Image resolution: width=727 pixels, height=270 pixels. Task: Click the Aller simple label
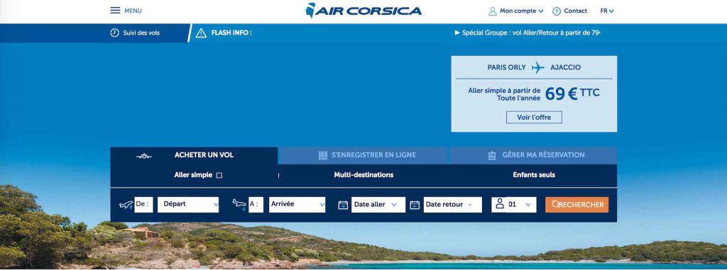pyautogui.click(x=193, y=175)
